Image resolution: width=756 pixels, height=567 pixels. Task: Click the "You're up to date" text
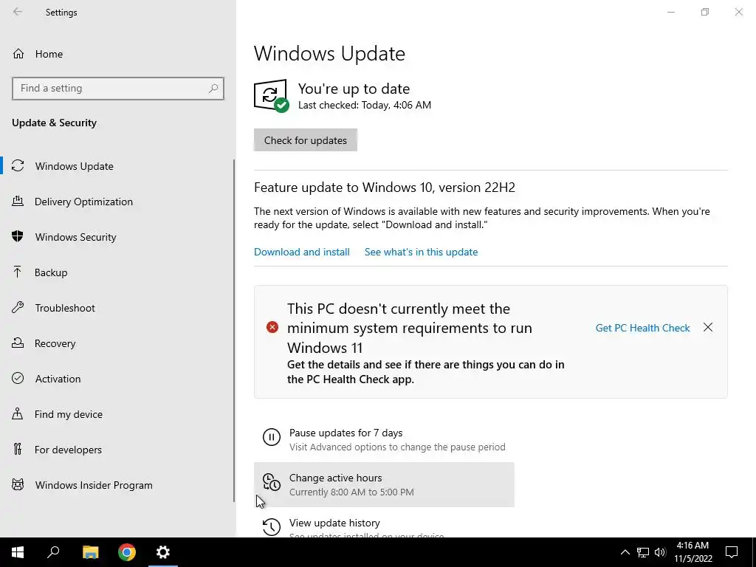354,89
